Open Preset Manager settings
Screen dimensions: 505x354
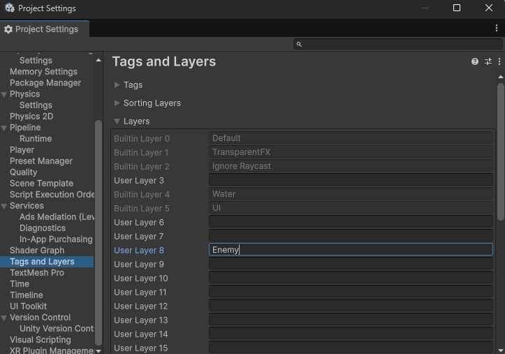[41, 161]
